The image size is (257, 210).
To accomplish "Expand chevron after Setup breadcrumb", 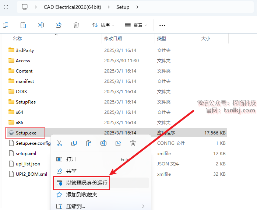I will click(x=137, y=7).
